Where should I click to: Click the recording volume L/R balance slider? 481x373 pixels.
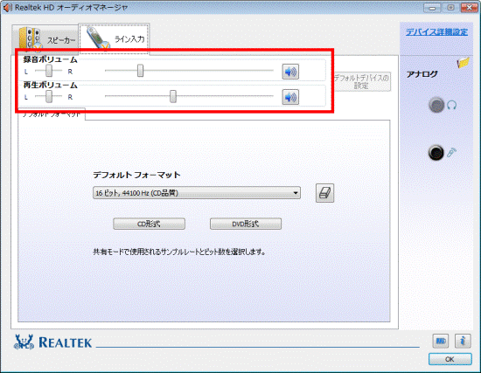tap(49, 71)
